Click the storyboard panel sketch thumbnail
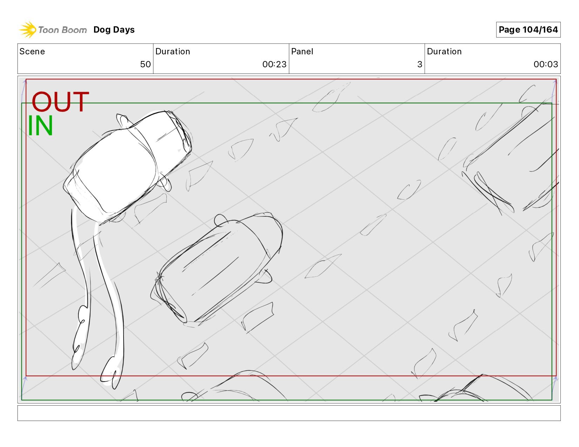The image size is (579, 447). point(289,239)
